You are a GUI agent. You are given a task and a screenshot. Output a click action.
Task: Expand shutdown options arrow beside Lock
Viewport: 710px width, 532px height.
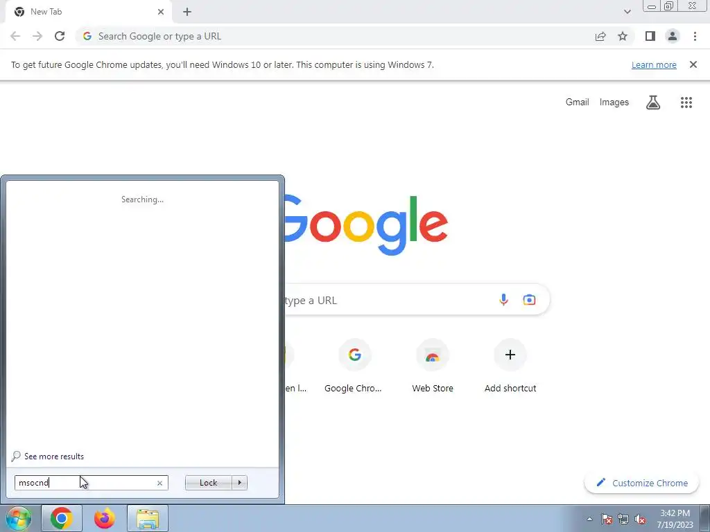[239, 483]
